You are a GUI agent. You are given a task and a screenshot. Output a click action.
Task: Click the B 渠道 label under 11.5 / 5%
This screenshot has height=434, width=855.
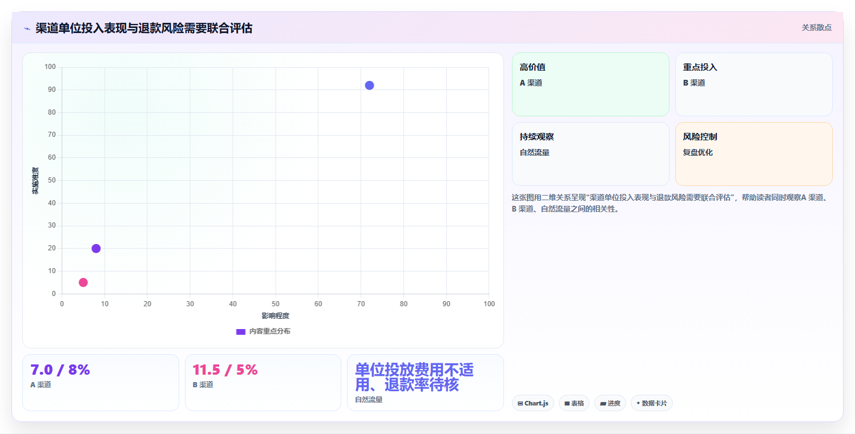point(203,385)
